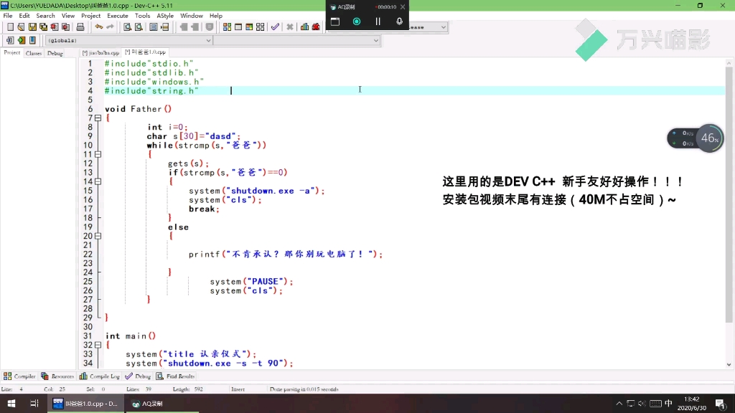Print the source file via Print icon
Screen dimensions: 735x413
[x=81, y=27]
